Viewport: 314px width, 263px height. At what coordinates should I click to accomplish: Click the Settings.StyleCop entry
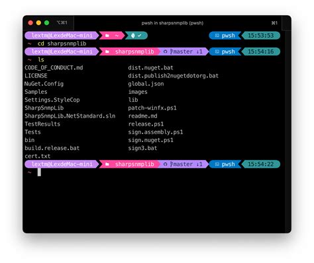[52, 100]
